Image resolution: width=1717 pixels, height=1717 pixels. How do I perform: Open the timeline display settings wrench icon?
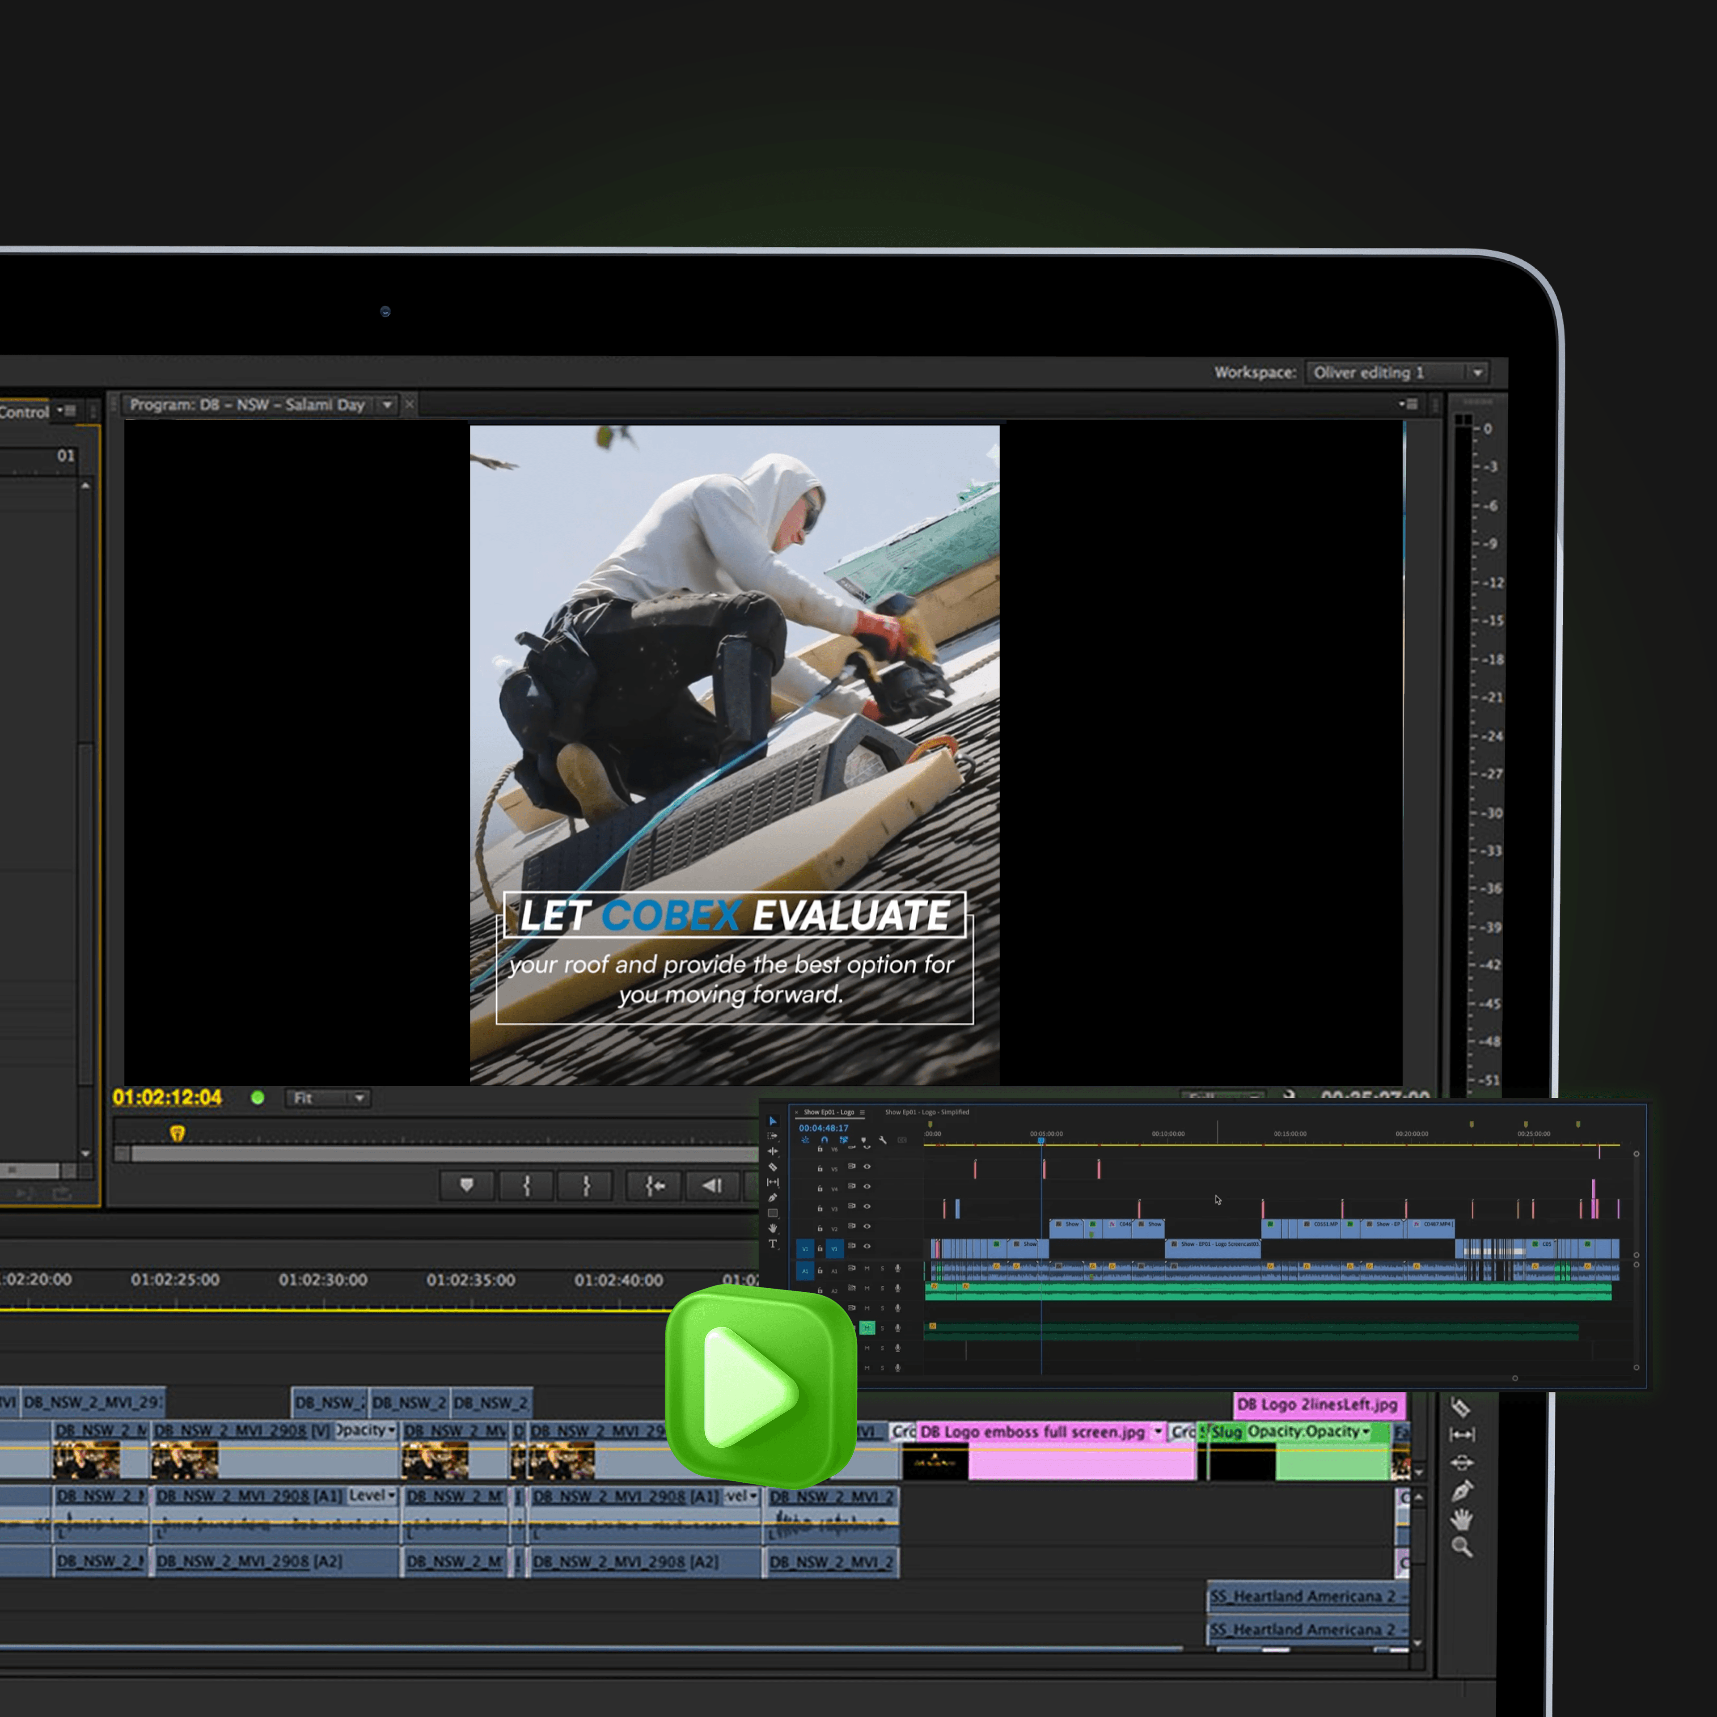[x=884, y=1140]
